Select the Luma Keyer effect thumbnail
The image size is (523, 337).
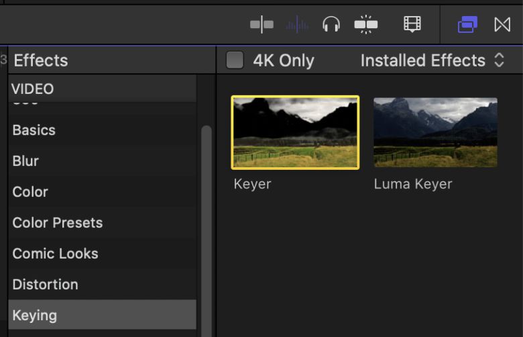pos(435,132)
